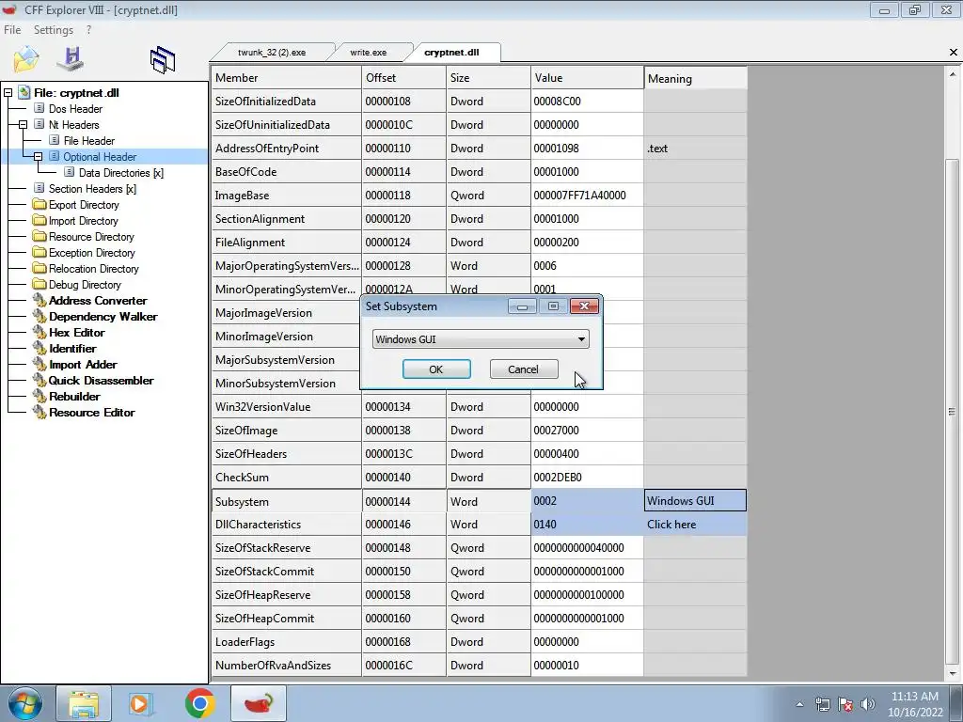Select the DllCharacteristics value 0140
Image resolution: width=963 pixels, height=722 pixels.
click(x=587, y=525)
